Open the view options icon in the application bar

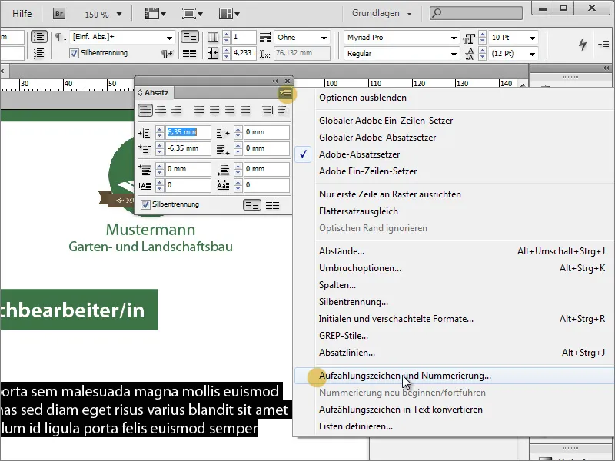155,14
